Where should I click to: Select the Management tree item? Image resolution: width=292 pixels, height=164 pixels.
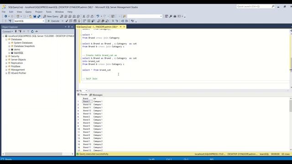pos(18,70)
